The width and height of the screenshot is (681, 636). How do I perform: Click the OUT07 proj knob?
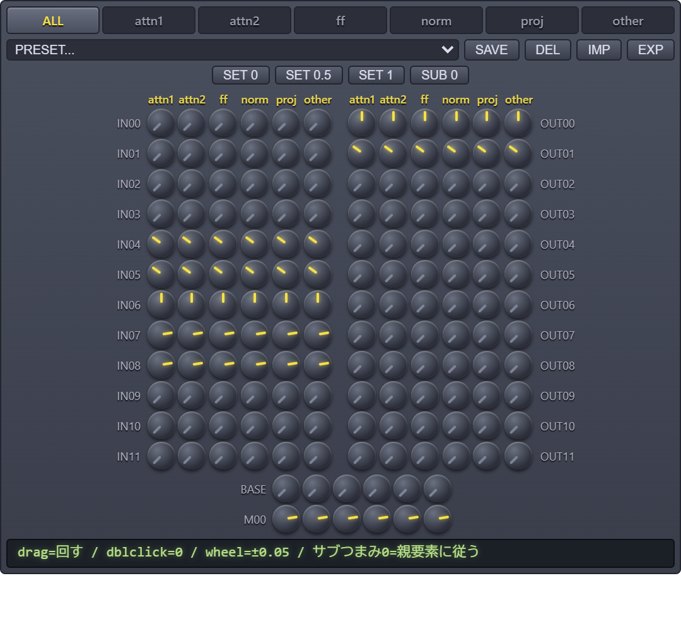[x=487, y=335]
